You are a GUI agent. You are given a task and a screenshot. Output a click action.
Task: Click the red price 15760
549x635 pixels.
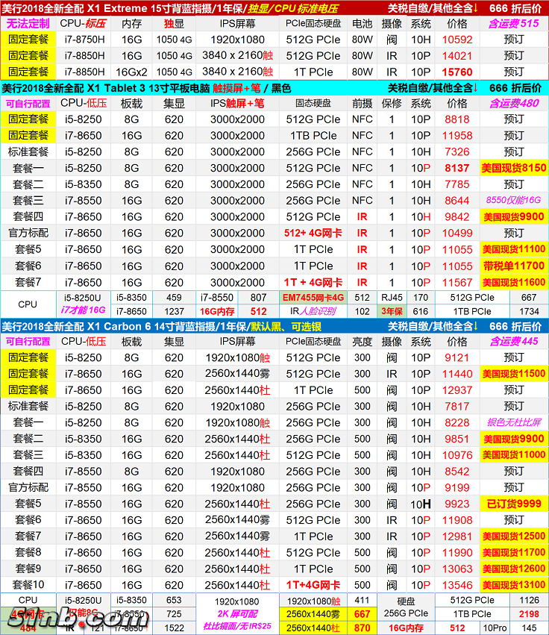click(457, 72)
